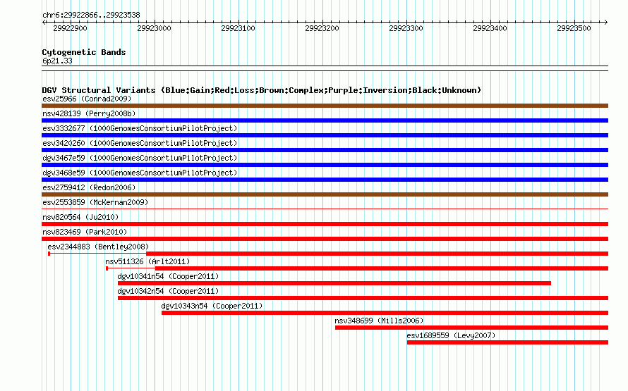Viewport: 628px width, 391px height.
Task: Click ruler position 29923200
Action: (322, 28)
